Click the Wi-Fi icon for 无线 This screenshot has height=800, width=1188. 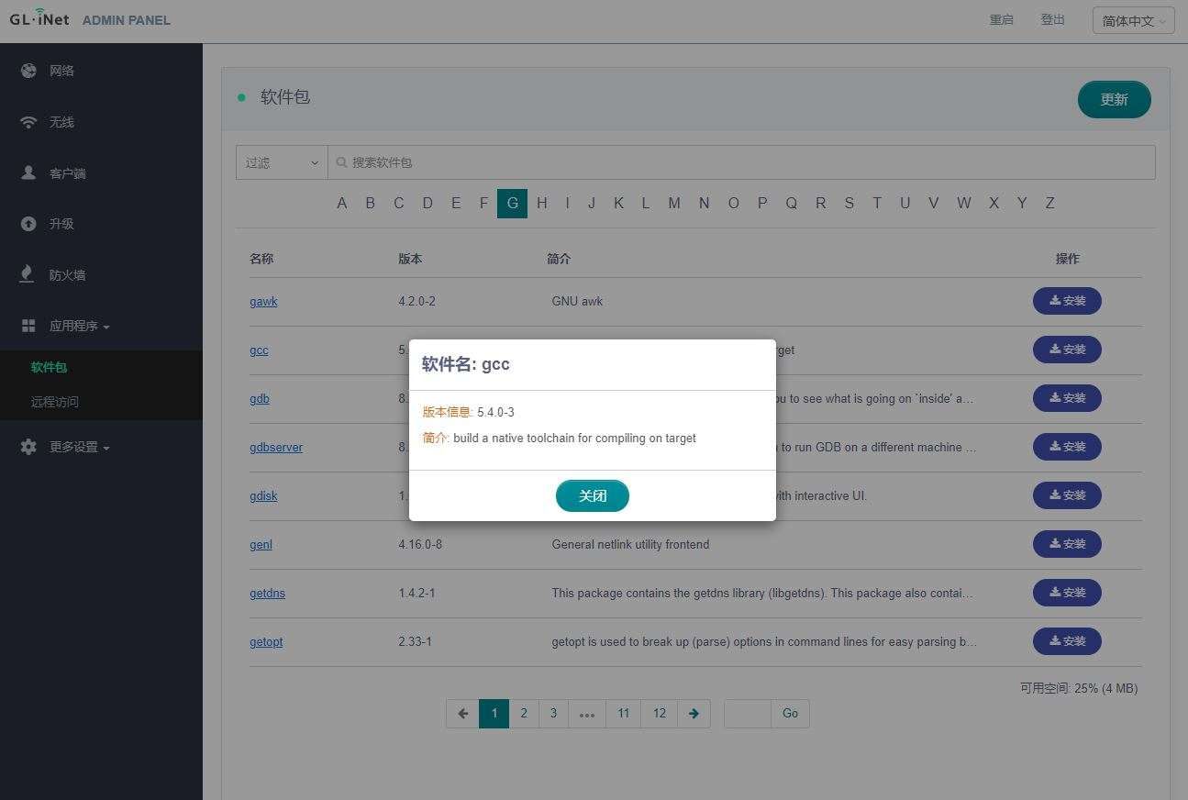coord(28,122)
